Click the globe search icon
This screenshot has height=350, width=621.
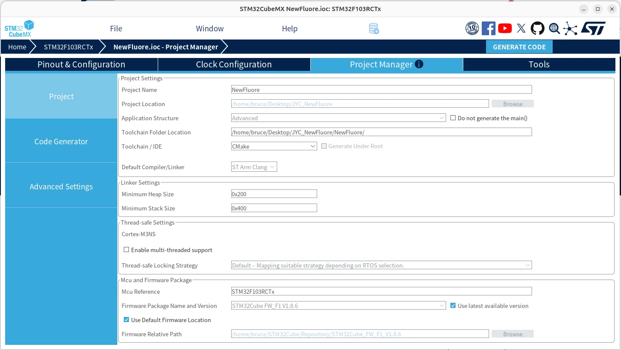click(x=554, y=28)
